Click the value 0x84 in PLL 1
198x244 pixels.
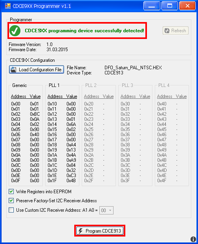71,165
